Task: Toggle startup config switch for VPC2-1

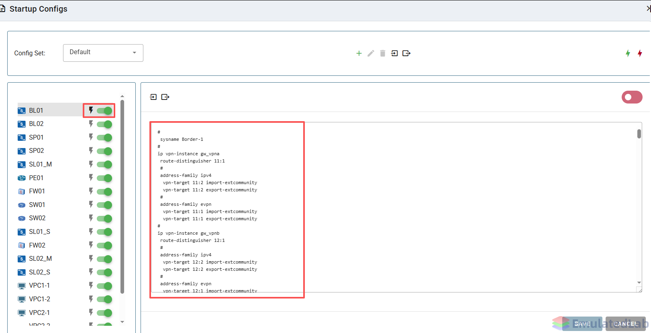Action: point(104,313)
